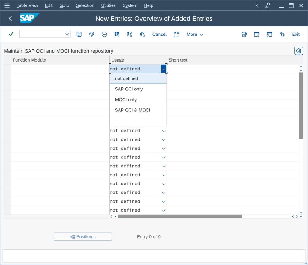This screenshot has width=308, height=265.
Task: Click the Print icon
Action: (x=244, y=34)
